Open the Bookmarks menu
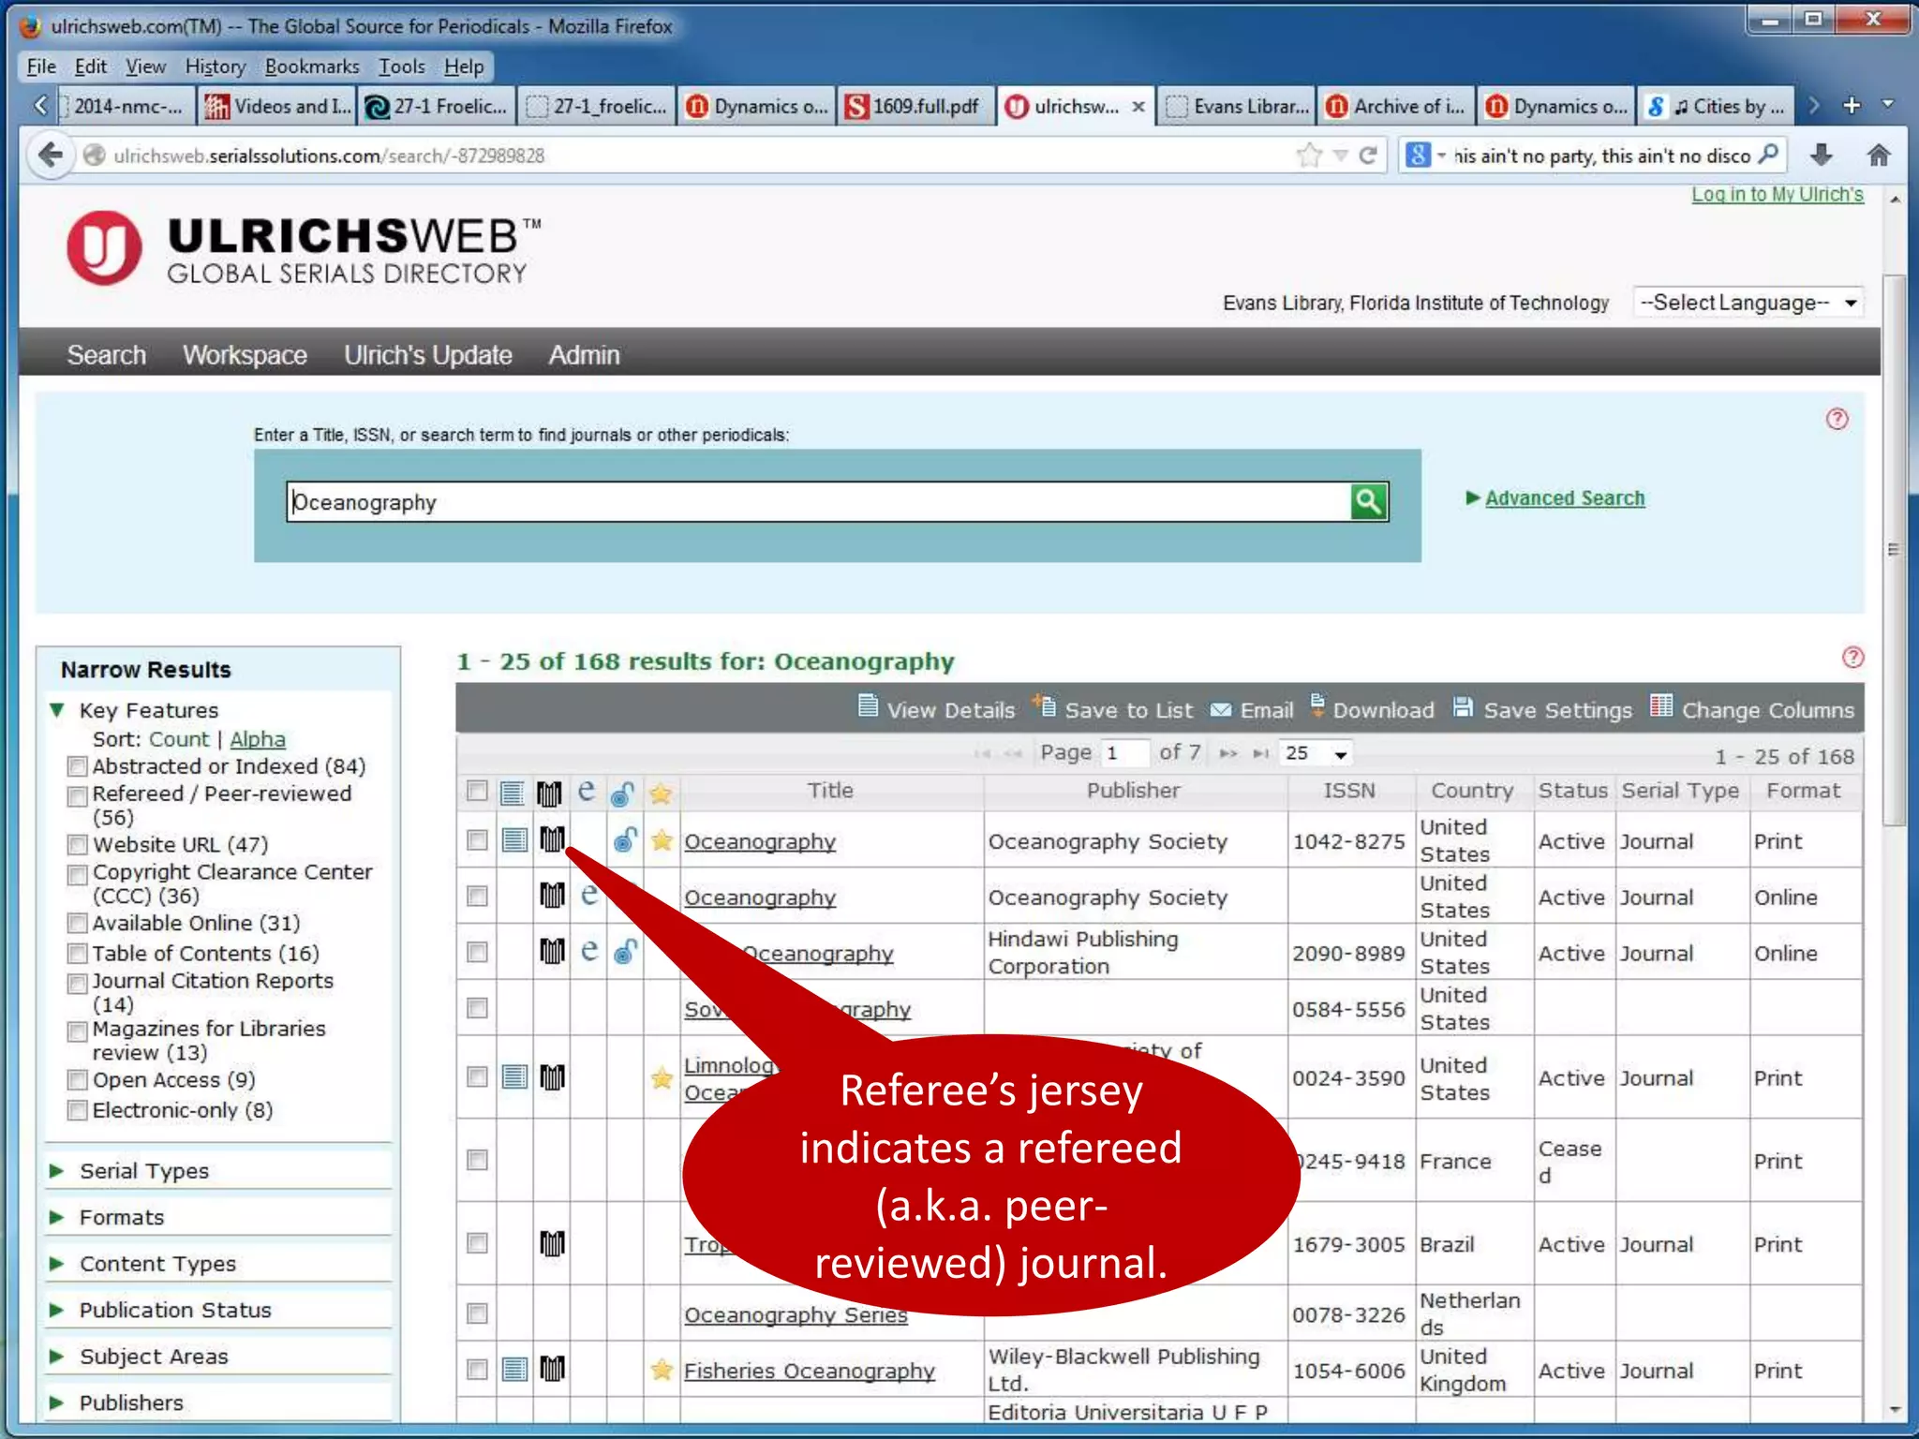This screenshot has width=1919, height=1439. 311,67
